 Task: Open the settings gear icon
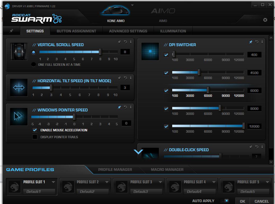tap(265, 20)
